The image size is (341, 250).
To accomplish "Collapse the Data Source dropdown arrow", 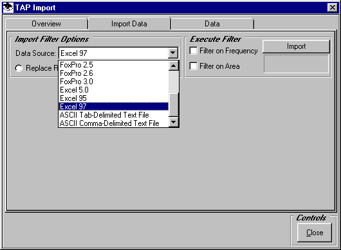I will point(173,53).
